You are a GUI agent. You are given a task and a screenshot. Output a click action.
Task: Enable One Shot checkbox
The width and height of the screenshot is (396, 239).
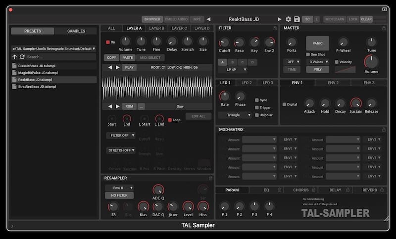pos(308,54)
